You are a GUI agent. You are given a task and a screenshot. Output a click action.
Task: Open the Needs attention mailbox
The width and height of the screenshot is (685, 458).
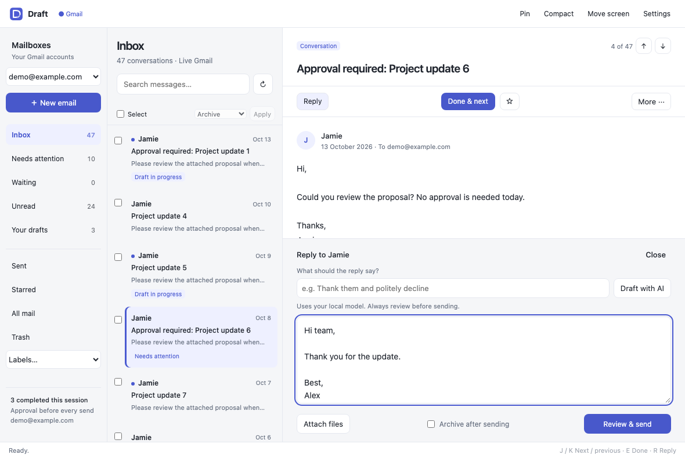(x=53, y=159)
